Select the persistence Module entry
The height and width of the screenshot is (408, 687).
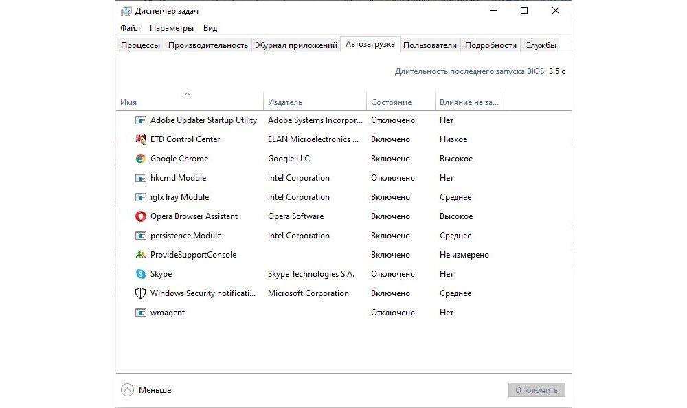(185, 236)
